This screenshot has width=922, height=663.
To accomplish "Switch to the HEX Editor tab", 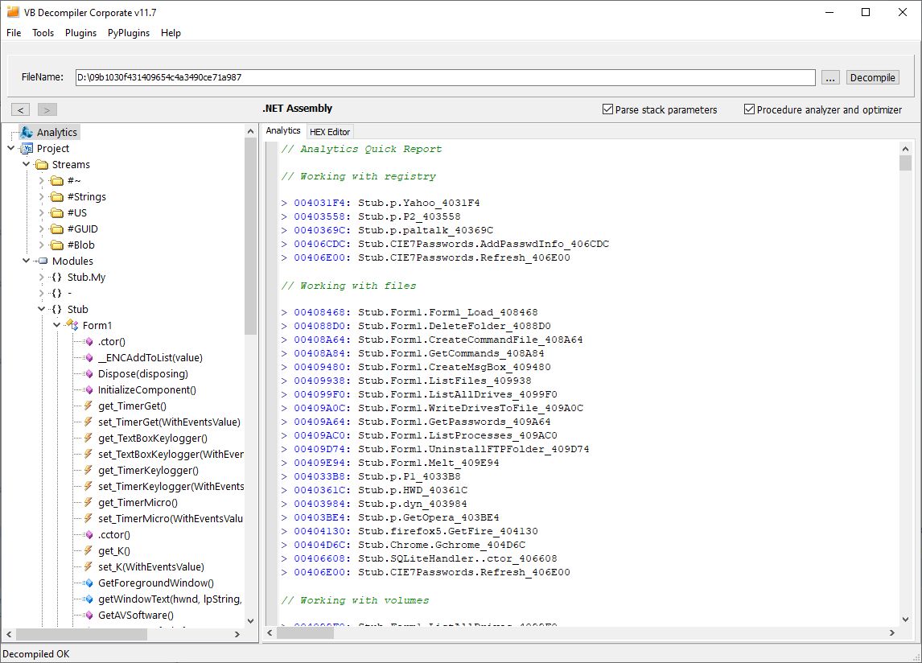I will (330, 132).
